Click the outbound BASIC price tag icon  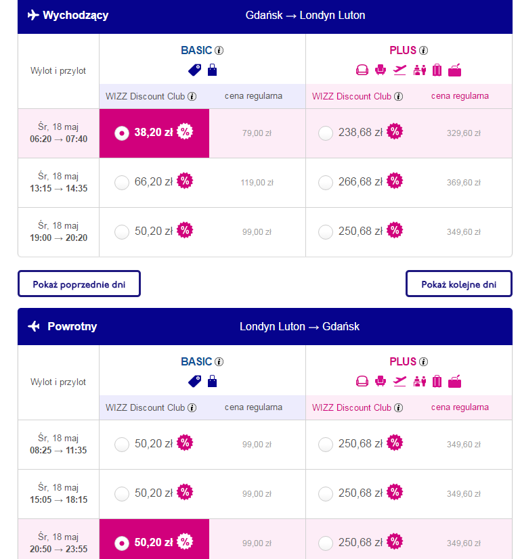coord(195,70)
